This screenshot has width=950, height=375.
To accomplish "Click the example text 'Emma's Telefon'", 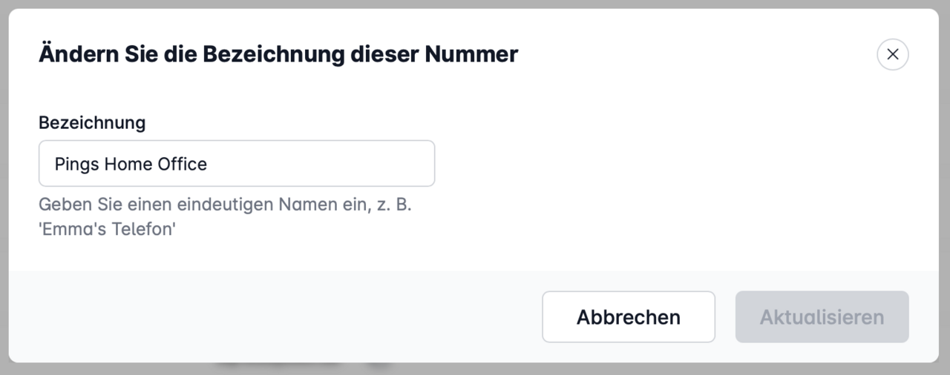I will (107, 229).
